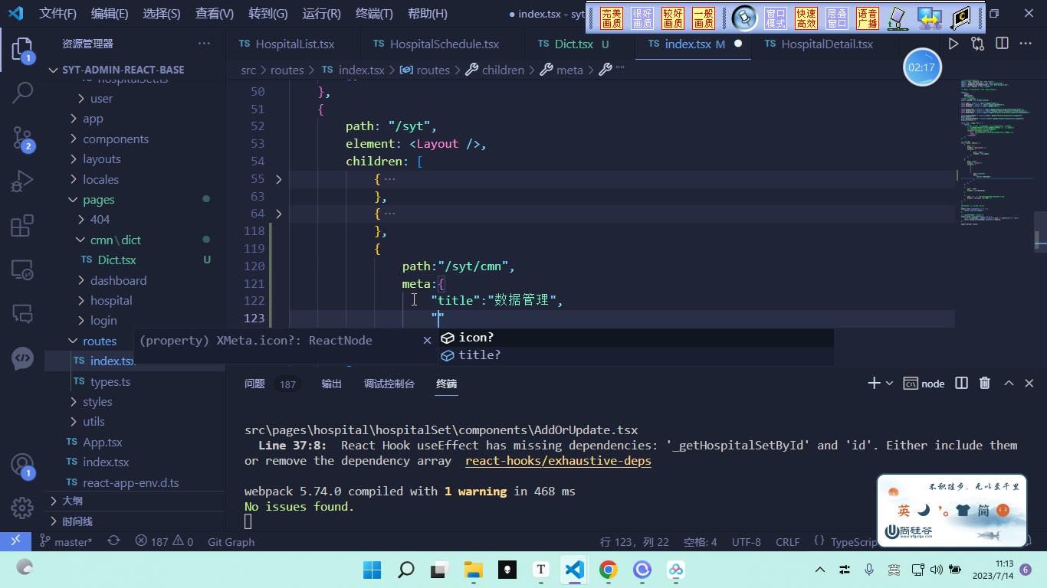Screen dimensions: 1047x588
Task: Split the editor to the right
Action: (1003, 44)
